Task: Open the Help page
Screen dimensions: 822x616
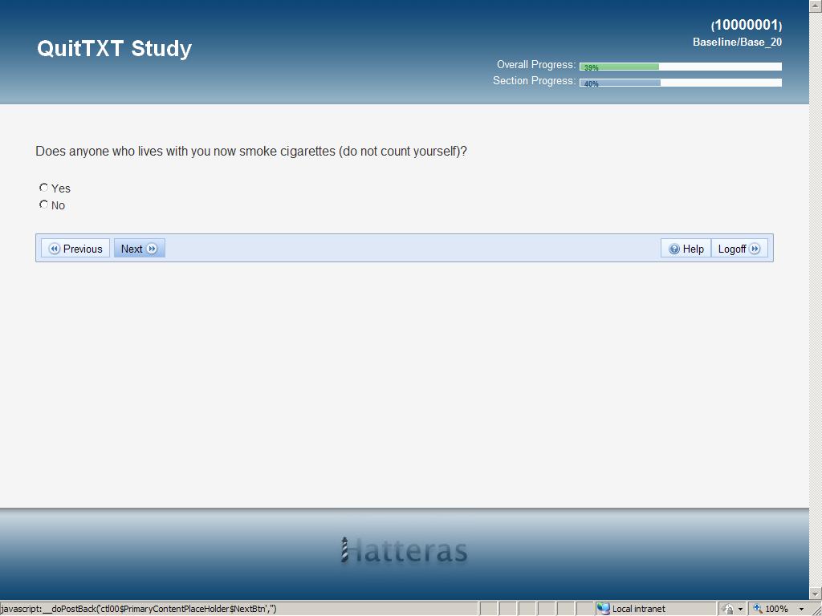Action: point(686,249)
